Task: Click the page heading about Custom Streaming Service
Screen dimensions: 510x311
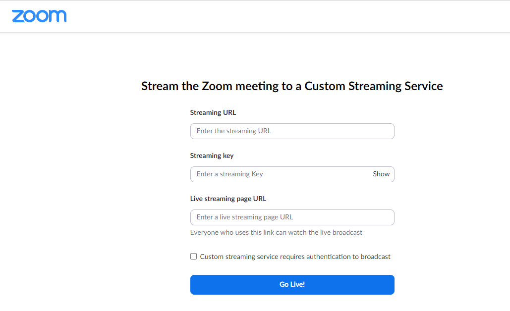Action: click(x=292, y=86)
